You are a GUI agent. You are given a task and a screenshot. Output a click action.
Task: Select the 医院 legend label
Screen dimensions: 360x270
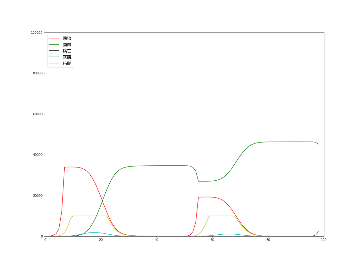click(x=67, y=57)
